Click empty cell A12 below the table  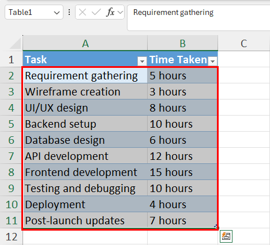[x=85, y=236]
